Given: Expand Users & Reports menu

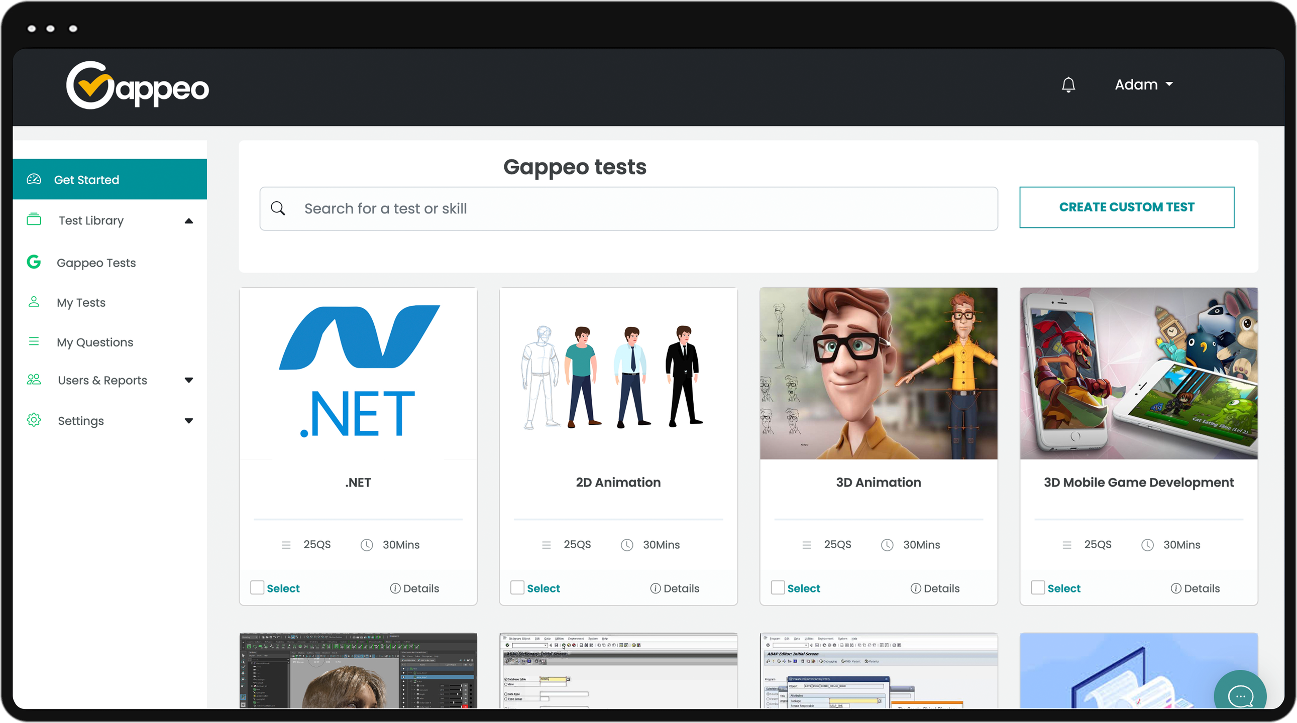Looking at the screenshot, I should click(x=189, y=381).
